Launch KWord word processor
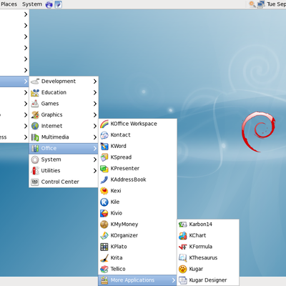 tap(137, 146)
